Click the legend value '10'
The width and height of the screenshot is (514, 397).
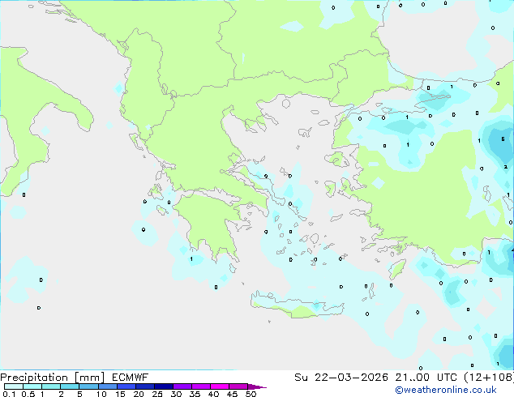(101, 394)
